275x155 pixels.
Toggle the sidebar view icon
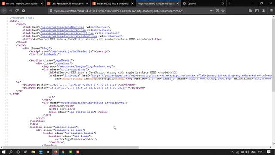pos(257,11)
